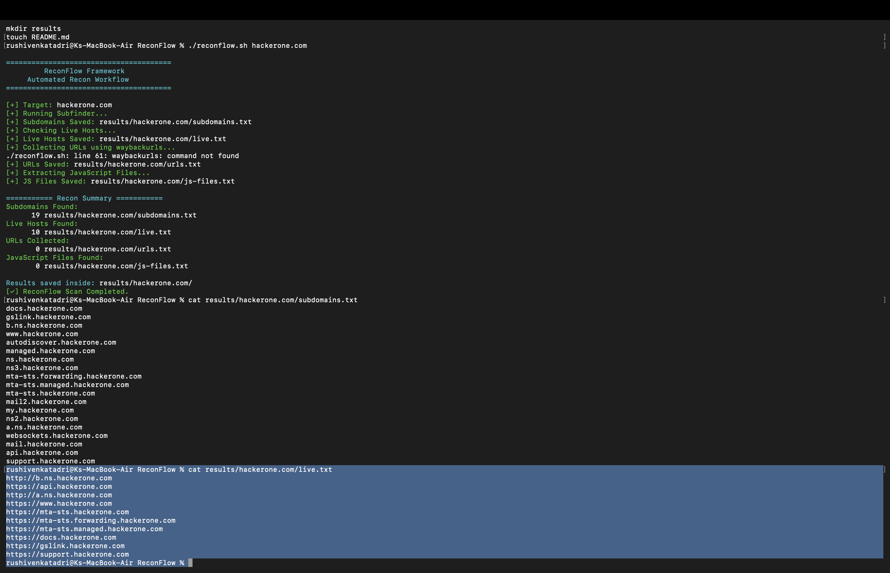Click the "https://mta-sts.managed.hackerone.com" live host
Viewport: 890px width, 573px height.
click(x=84, y=529)
